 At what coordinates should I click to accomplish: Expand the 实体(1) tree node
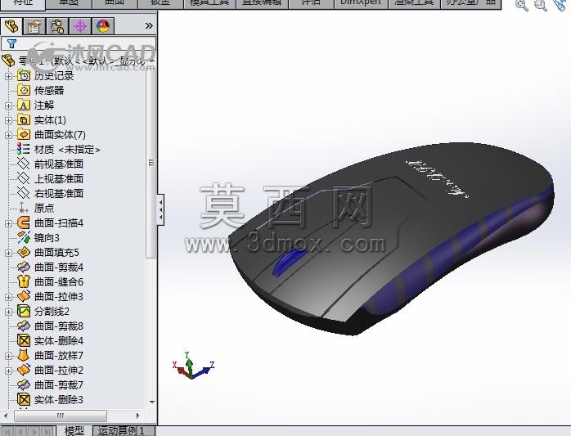coord(8,120)
